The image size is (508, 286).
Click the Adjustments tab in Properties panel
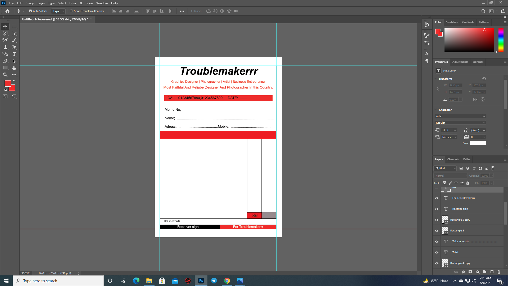pyautogui.click(x=460, y=62)
